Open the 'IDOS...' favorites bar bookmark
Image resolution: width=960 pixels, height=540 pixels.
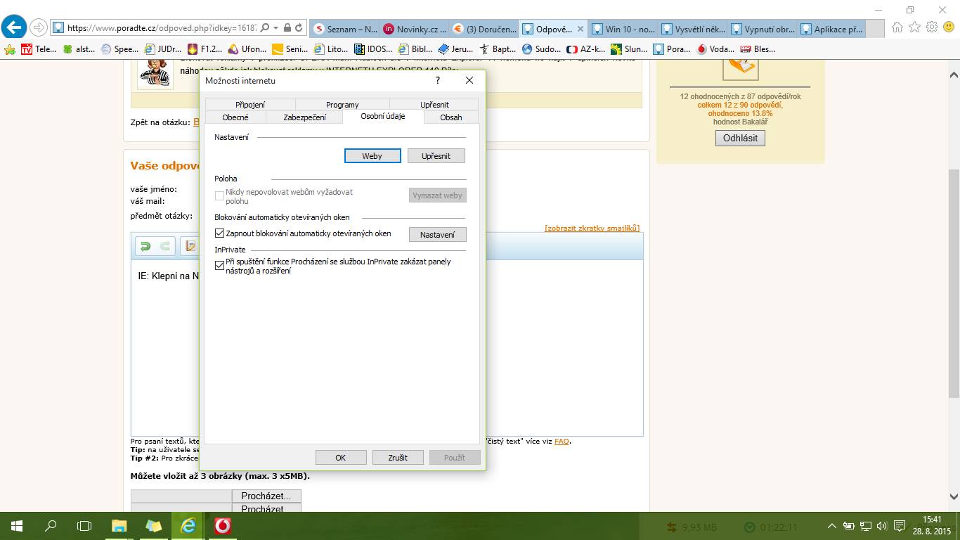(x=374, y=49)
